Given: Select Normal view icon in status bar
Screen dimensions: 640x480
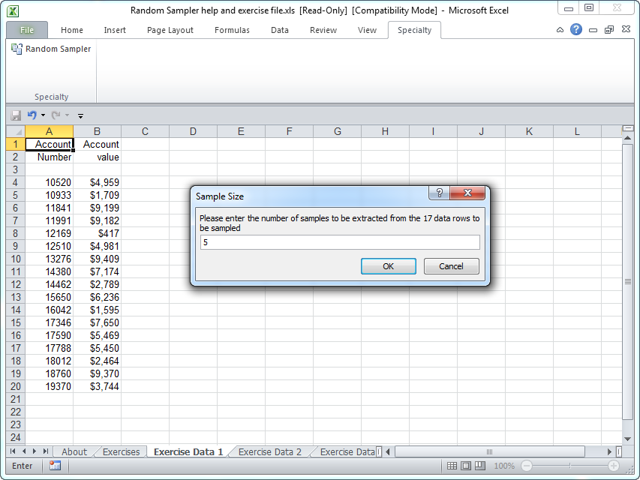Looking at the screenshot, I should point(452,466).
